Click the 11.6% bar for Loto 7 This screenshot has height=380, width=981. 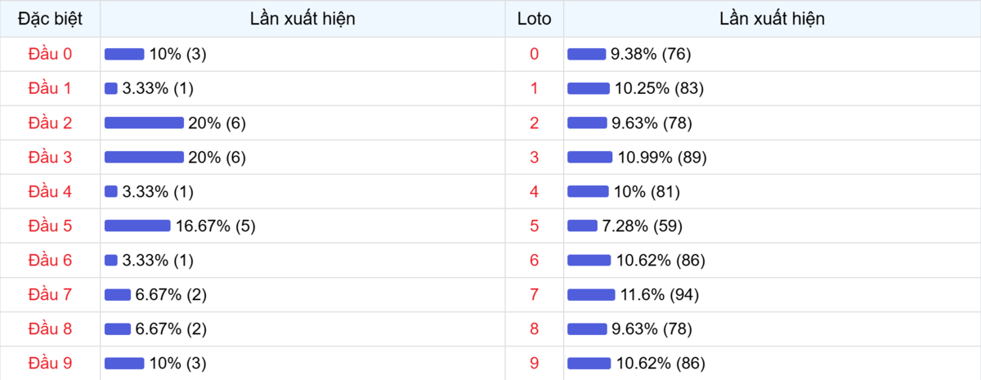pyautogui.click(x=591, y=294)
